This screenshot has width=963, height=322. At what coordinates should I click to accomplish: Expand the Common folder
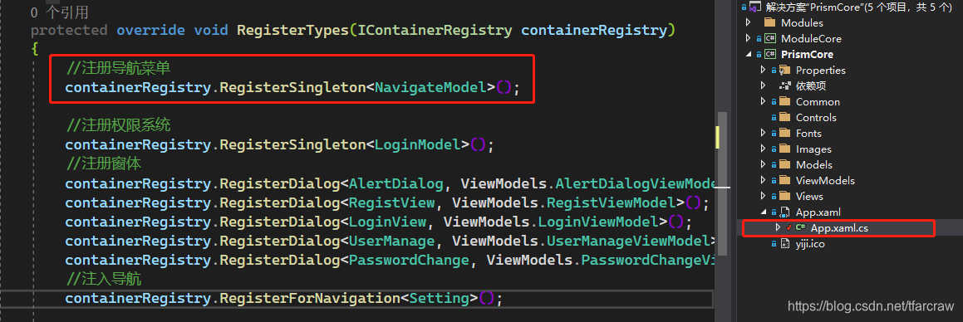pyautogui.click(x=764, y=102)
